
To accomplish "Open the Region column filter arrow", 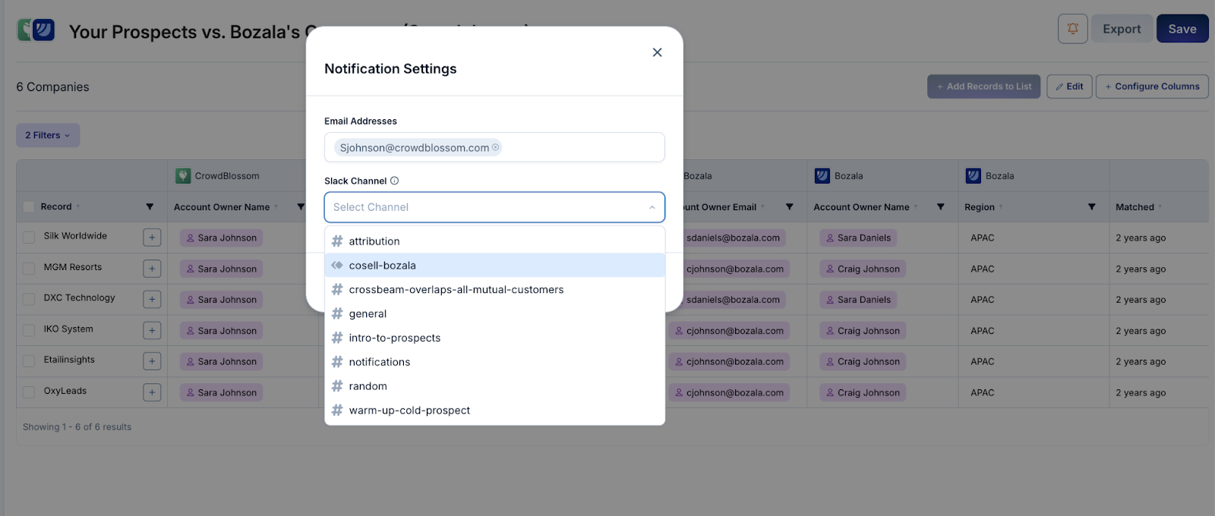I will (1091, 207).
